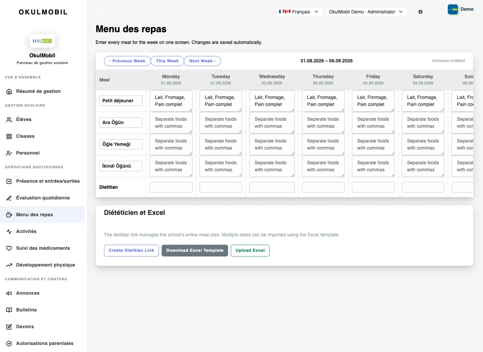The height and width of the screenshot is (352, 483).
Task: Edit the Öğle Yemeği meal name field
Action: (121, 144)
